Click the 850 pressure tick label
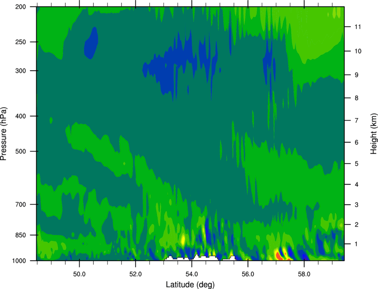Image resolution: width=378 pixels, height=289 pixels. tap(21, 235)
